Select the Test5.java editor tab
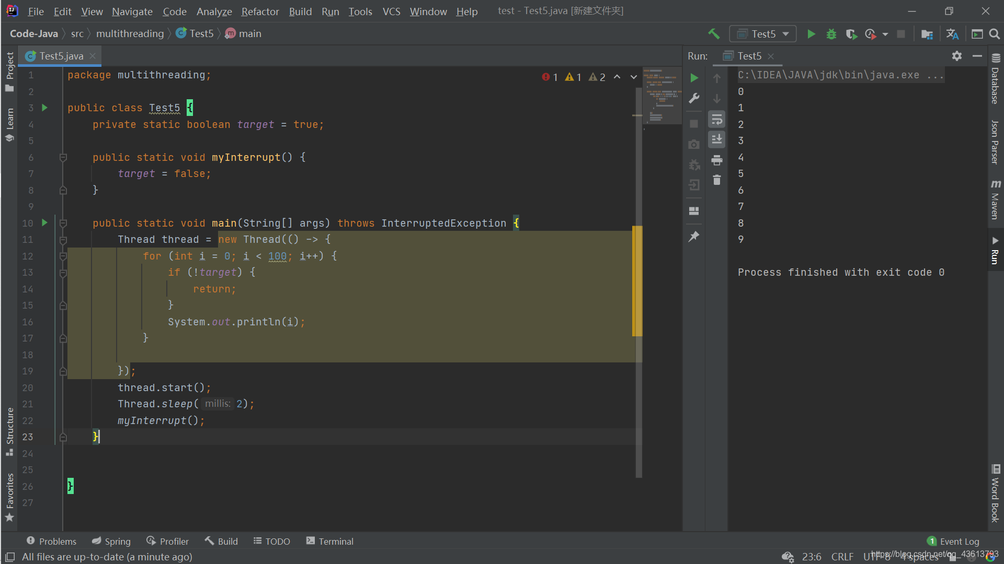 click(60, 56)
